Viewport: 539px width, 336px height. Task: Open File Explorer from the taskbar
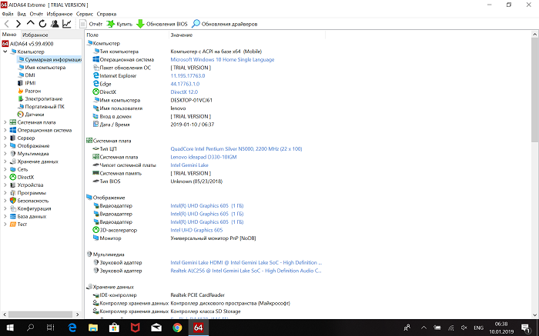click(93, 328)
